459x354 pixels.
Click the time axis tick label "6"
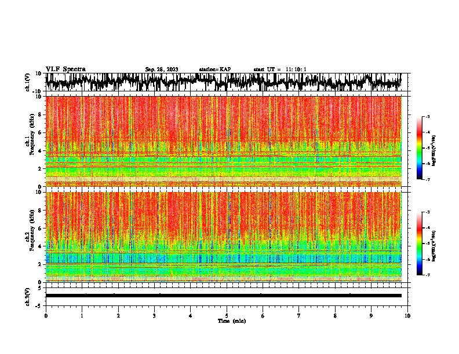click(263, 316)
